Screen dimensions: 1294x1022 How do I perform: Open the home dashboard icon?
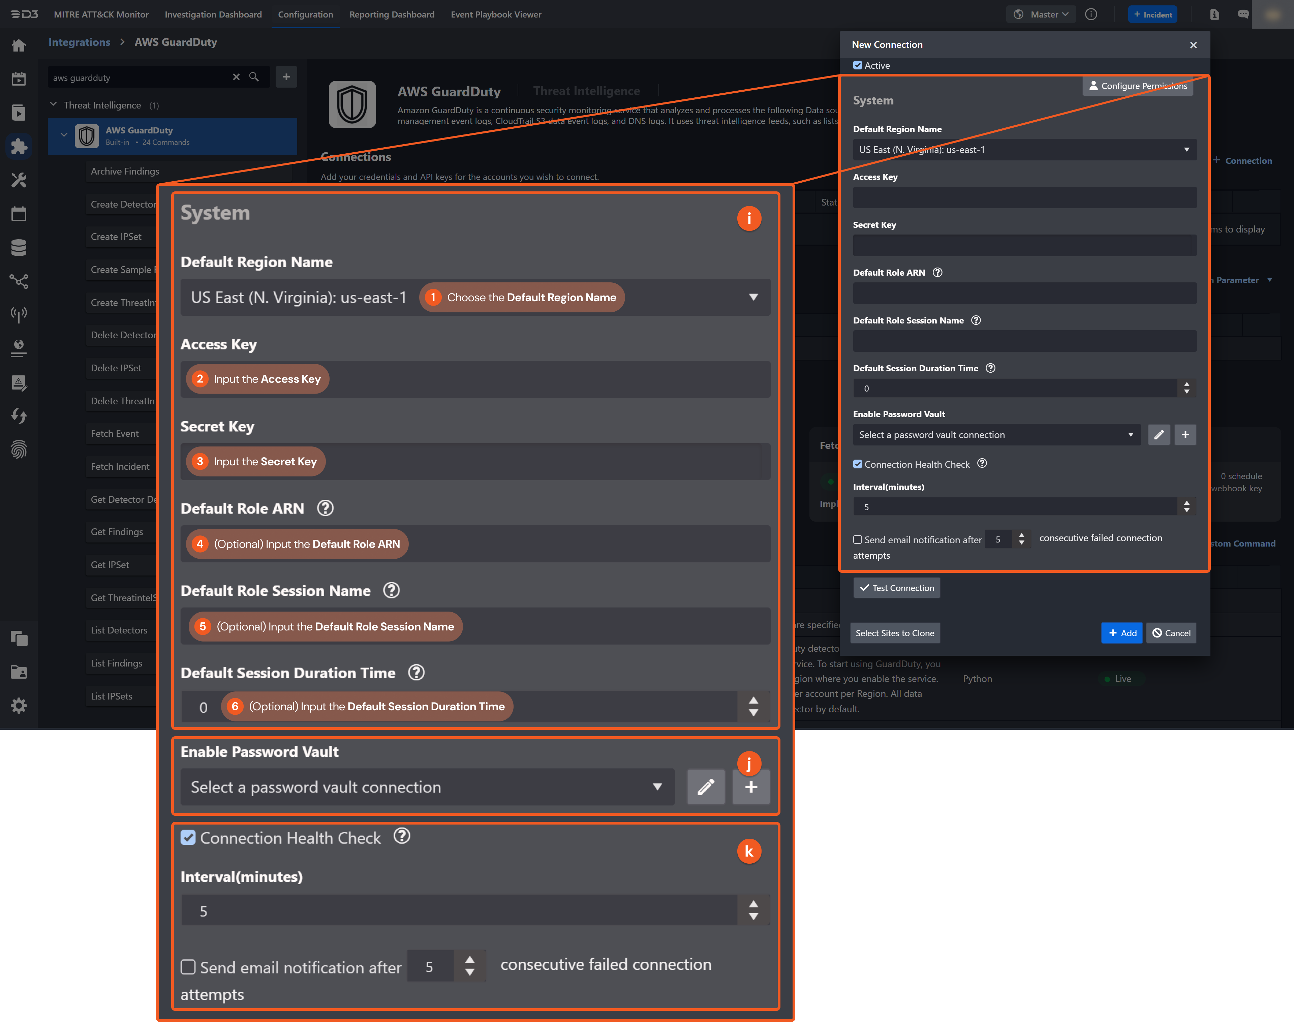pos(19,45)
